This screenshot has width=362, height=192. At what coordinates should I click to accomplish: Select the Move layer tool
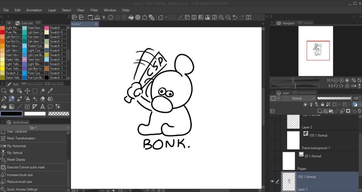point(27,91)
